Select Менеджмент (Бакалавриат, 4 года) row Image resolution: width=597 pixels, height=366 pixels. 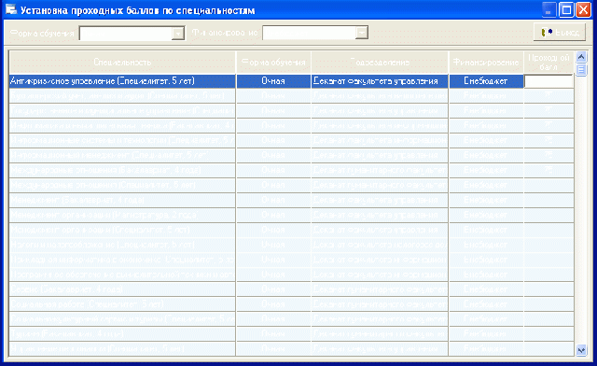(291, 200)
